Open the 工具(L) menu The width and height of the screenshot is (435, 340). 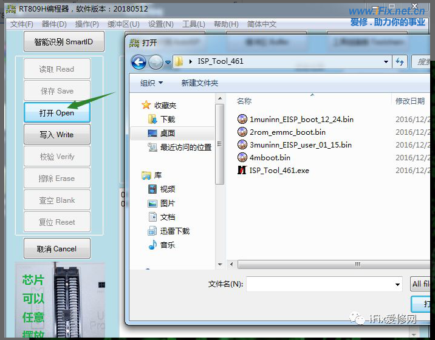pos(193,24)
